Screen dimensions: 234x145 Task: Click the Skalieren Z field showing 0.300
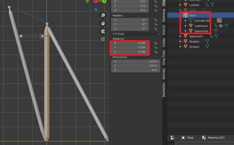[x=130, y=52]
